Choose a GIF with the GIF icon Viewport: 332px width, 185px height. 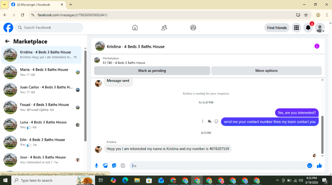coord(123,165)
